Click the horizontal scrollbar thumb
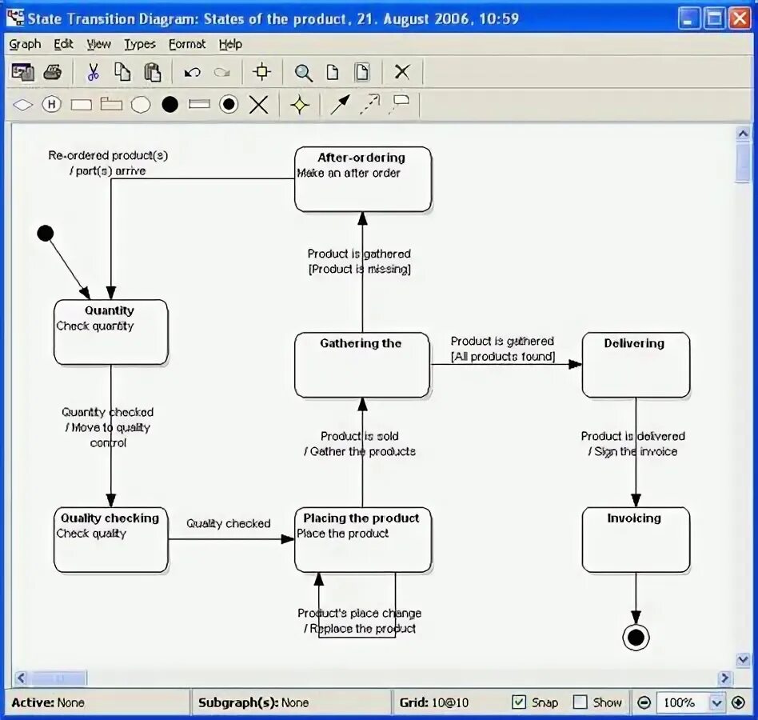Viewport: 758px width, 720px height. click(x=58, y=678)
